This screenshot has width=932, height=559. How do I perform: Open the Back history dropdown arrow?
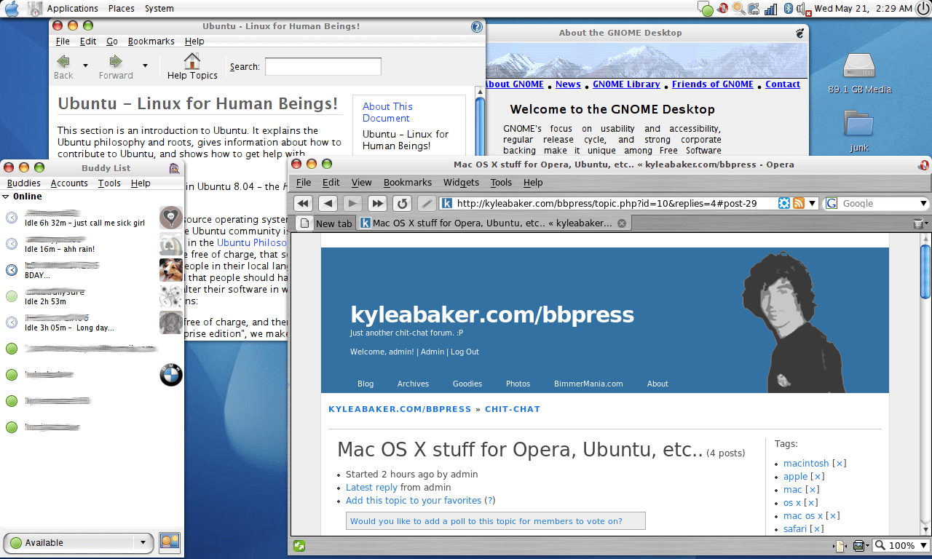point(85,66)
